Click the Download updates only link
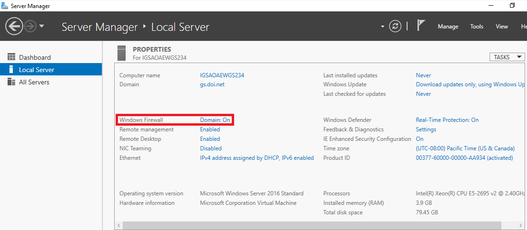The width and height of the screenshot is (527, 230). [471, 84]
